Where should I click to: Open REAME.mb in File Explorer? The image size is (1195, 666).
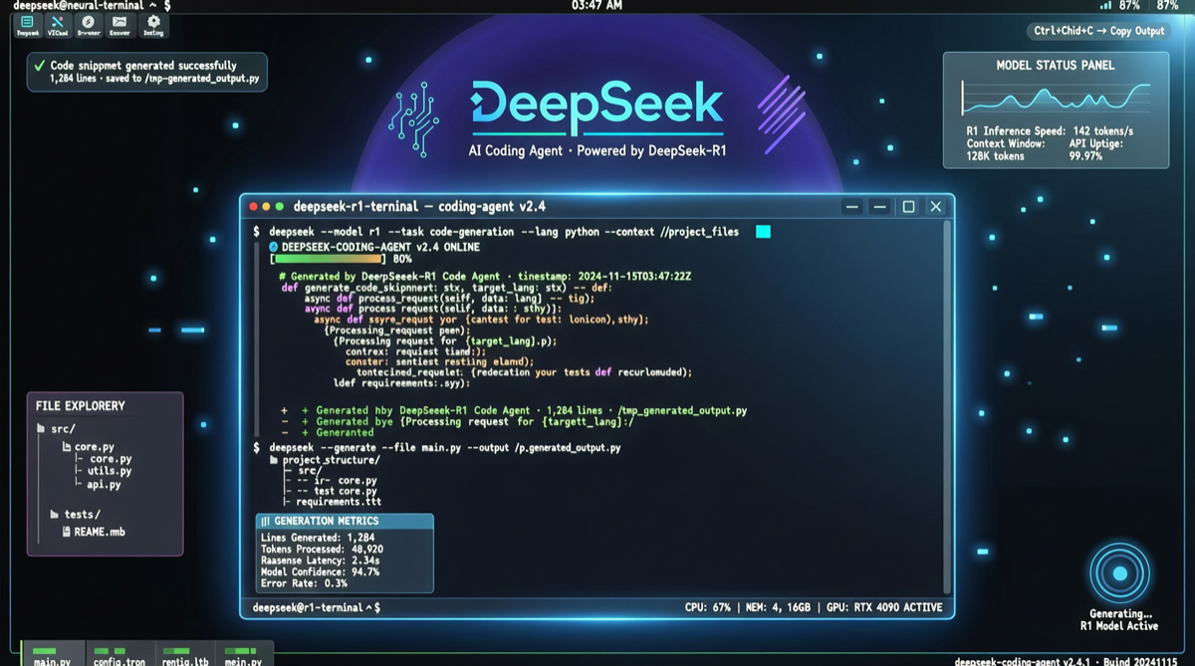(x=94, y=532)
